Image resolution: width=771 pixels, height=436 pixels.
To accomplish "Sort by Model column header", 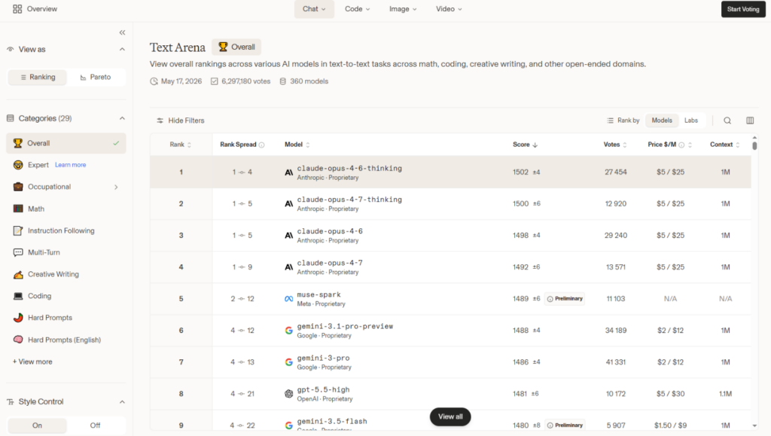I will 297,145.
